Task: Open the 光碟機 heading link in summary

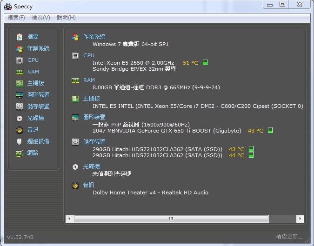Action: (x=91, y=166)
